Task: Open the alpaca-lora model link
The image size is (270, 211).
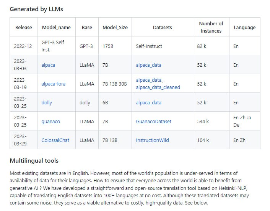Action: pyautogui.click(x=53, y=84)
